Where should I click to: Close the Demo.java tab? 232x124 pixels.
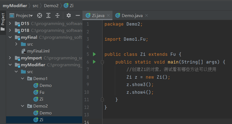[147, 15]
